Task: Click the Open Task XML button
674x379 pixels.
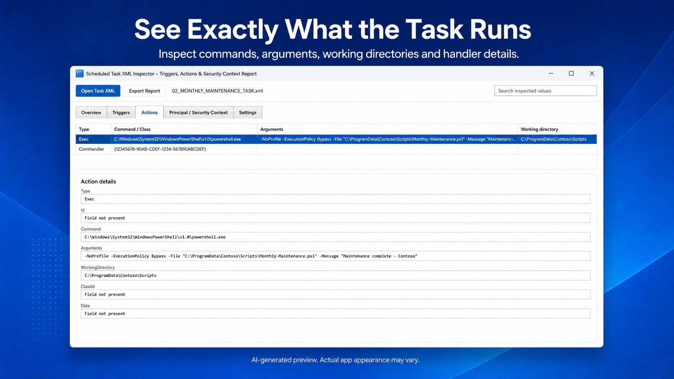Action: point(98,91)
